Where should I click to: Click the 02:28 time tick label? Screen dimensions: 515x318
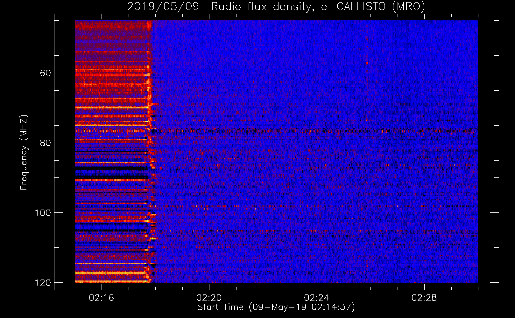424,298
